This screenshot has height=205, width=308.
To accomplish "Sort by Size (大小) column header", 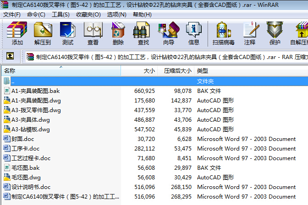I will tap(139, 70).
